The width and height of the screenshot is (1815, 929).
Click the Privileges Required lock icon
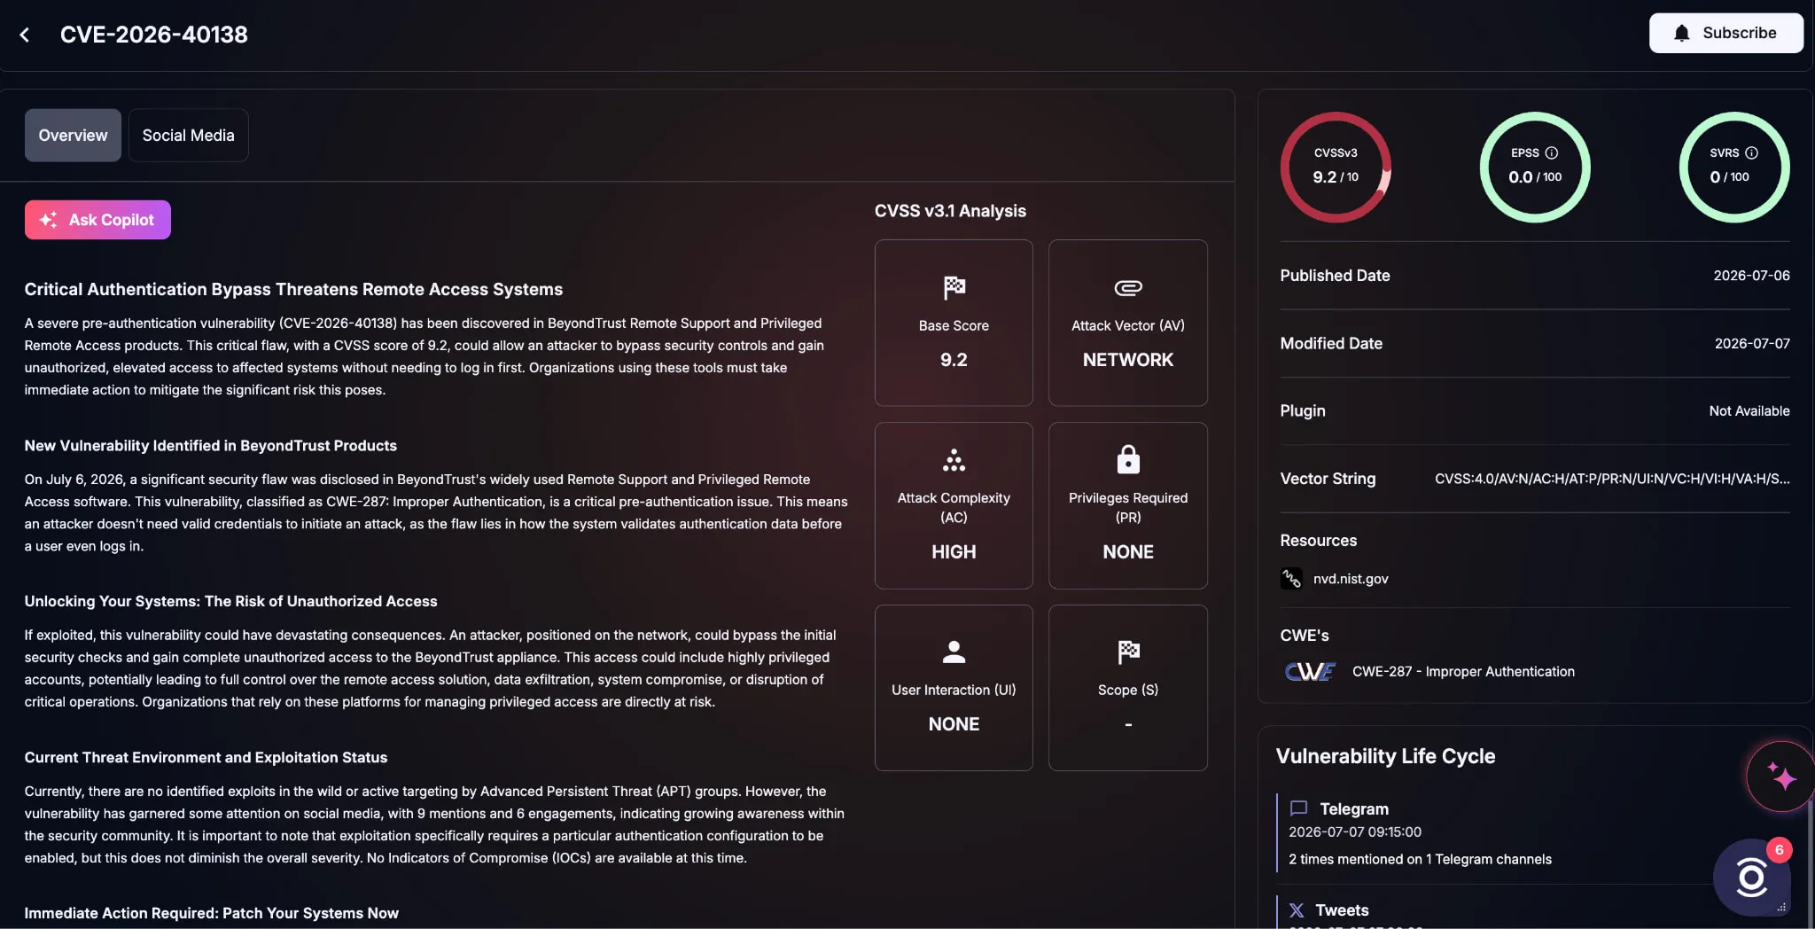click(x=1127, y=460)
